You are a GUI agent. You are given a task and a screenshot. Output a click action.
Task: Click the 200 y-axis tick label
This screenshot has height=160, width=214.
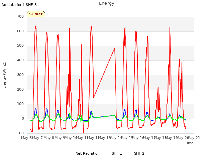[x=20, y=90]
